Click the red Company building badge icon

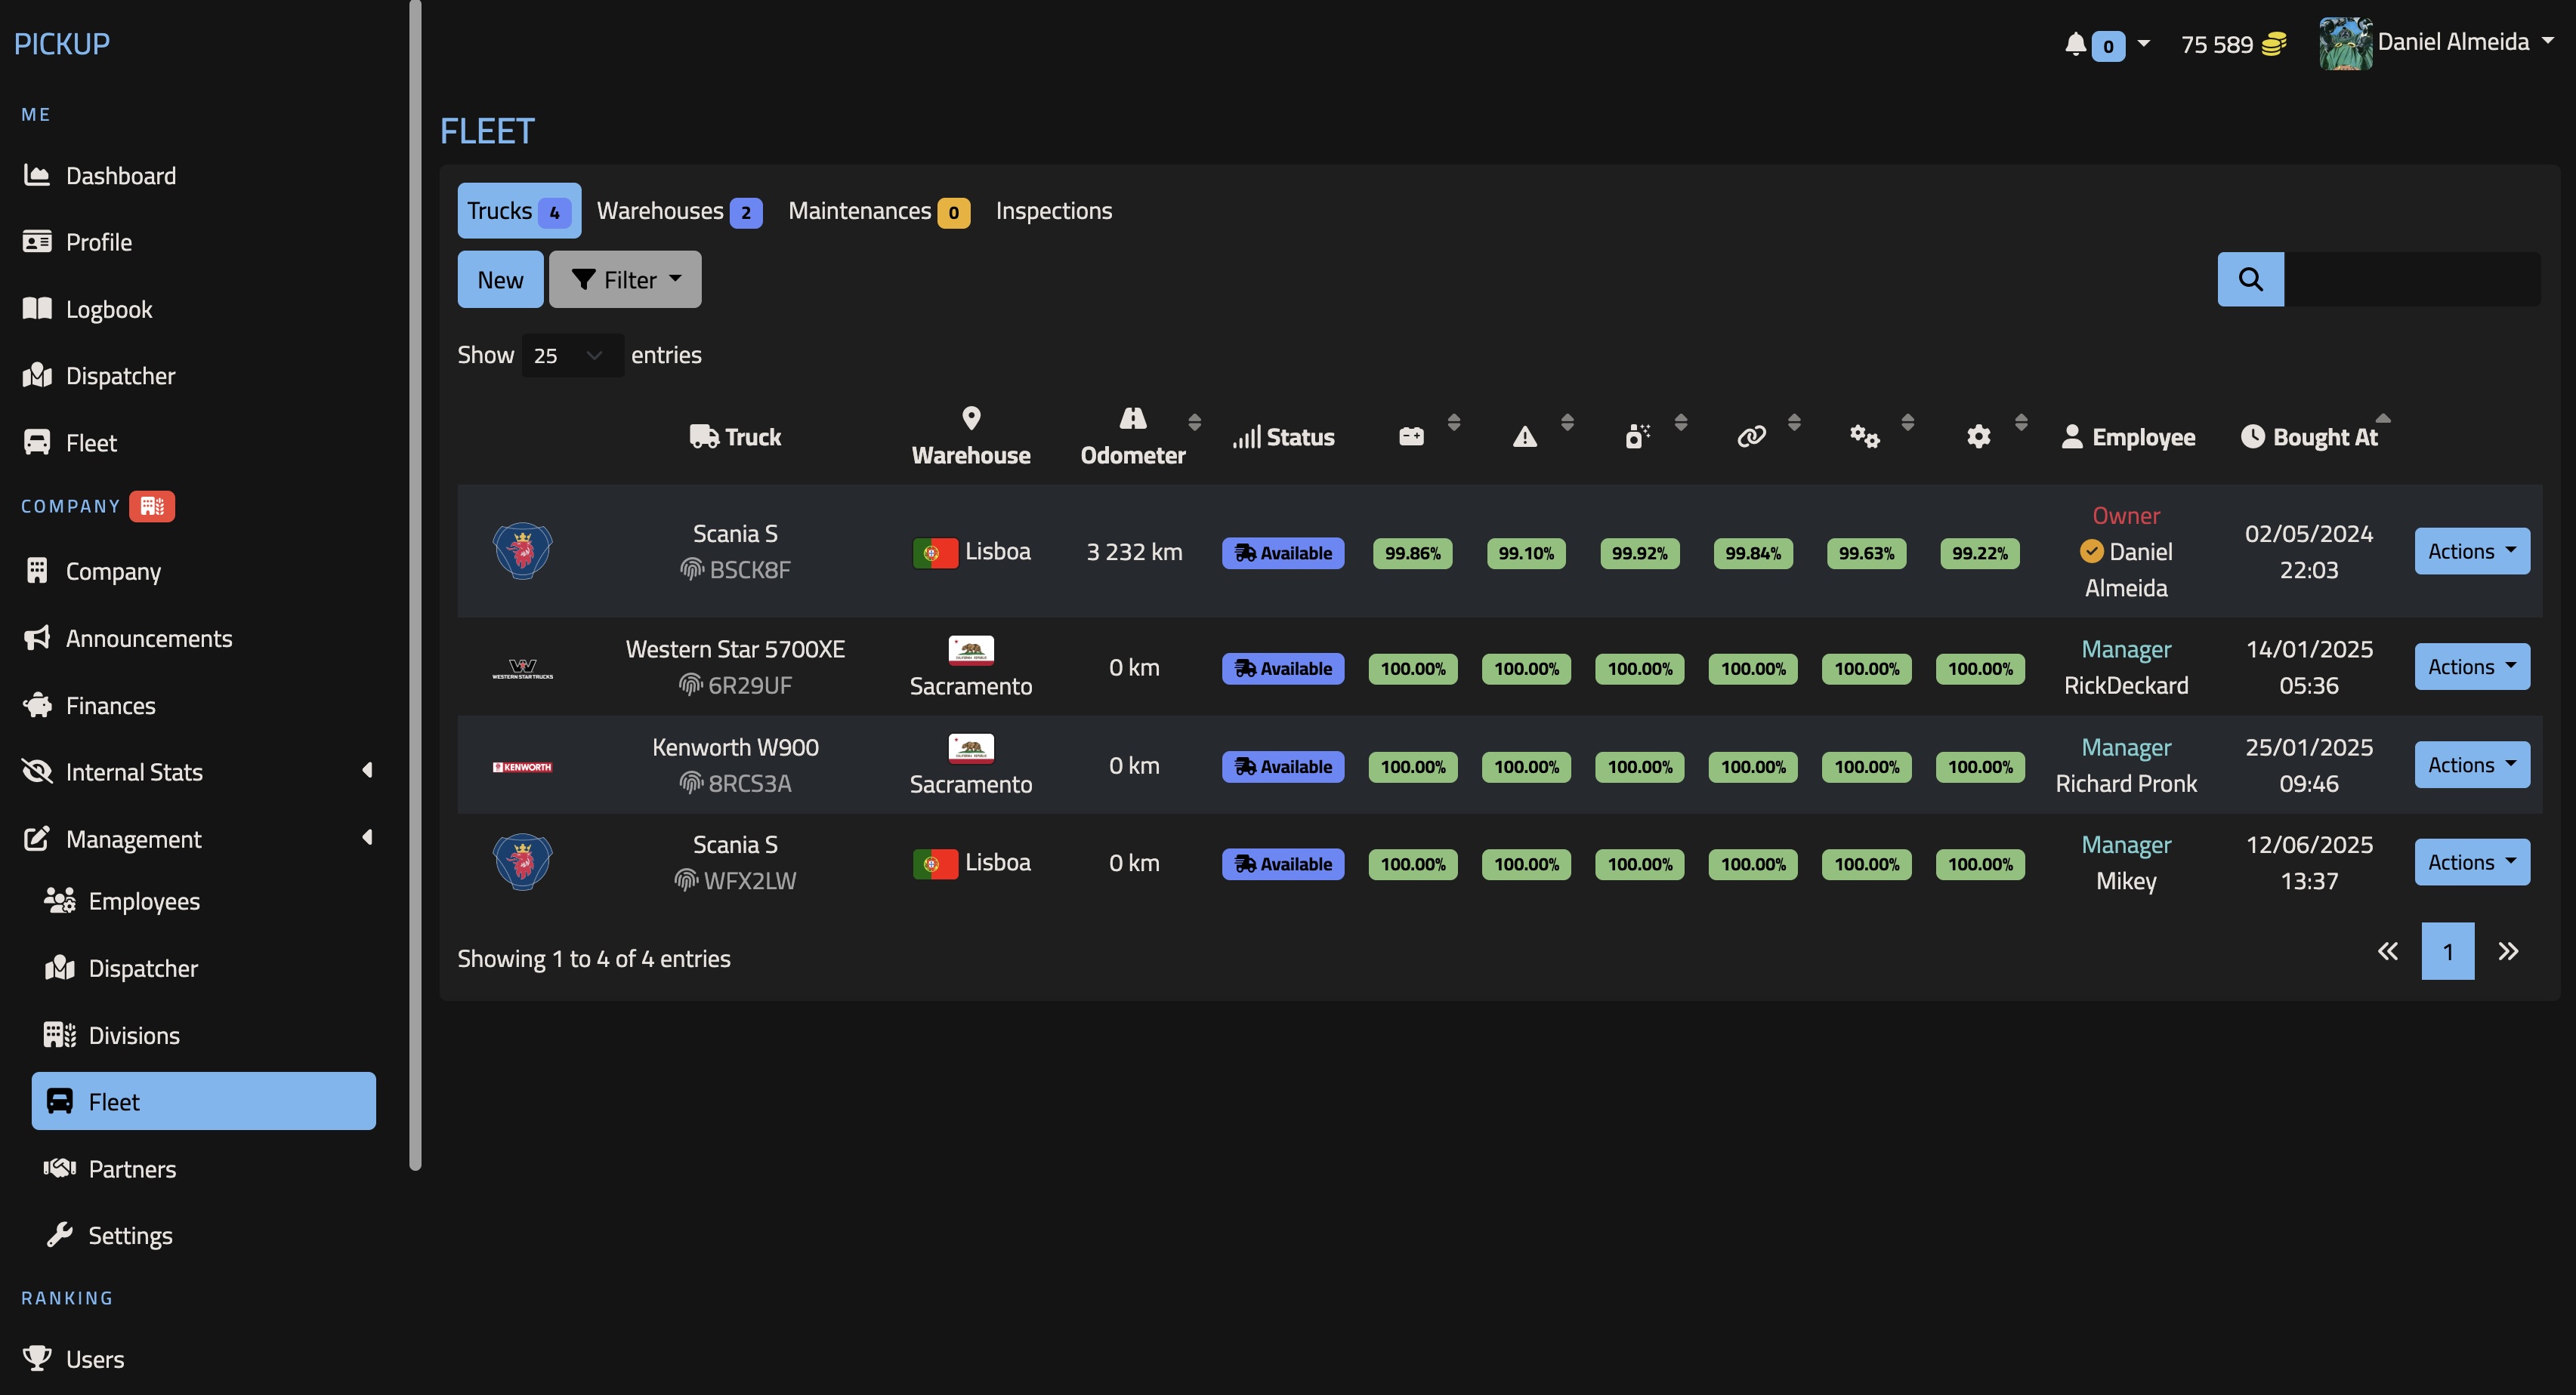pyautogui.click(x=151, y=506)
